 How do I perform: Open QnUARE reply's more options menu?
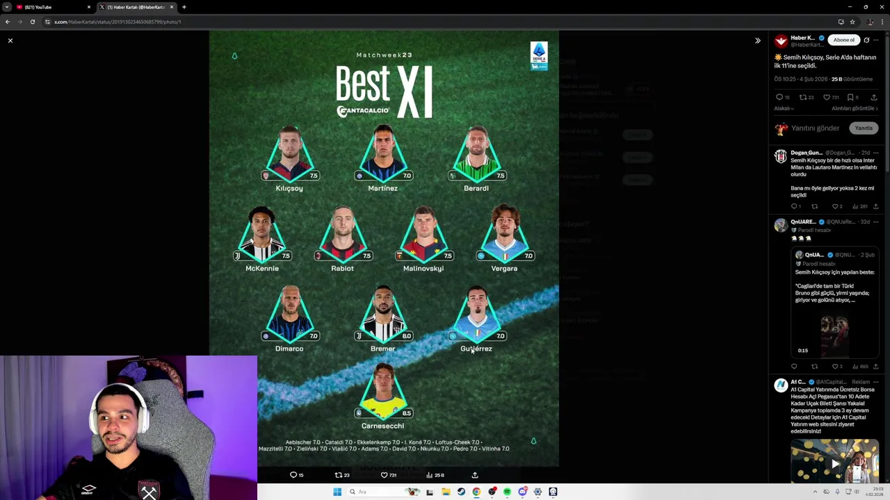pyautogui.click(x=876, y=222)
